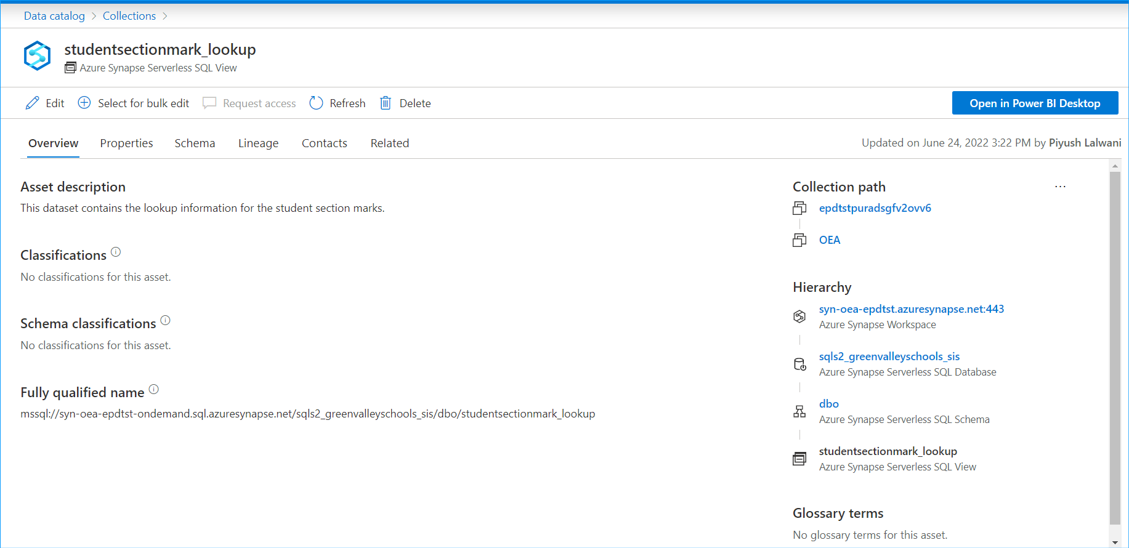
Task: Click the Glossary terms heading
Action: pos(838,513)
